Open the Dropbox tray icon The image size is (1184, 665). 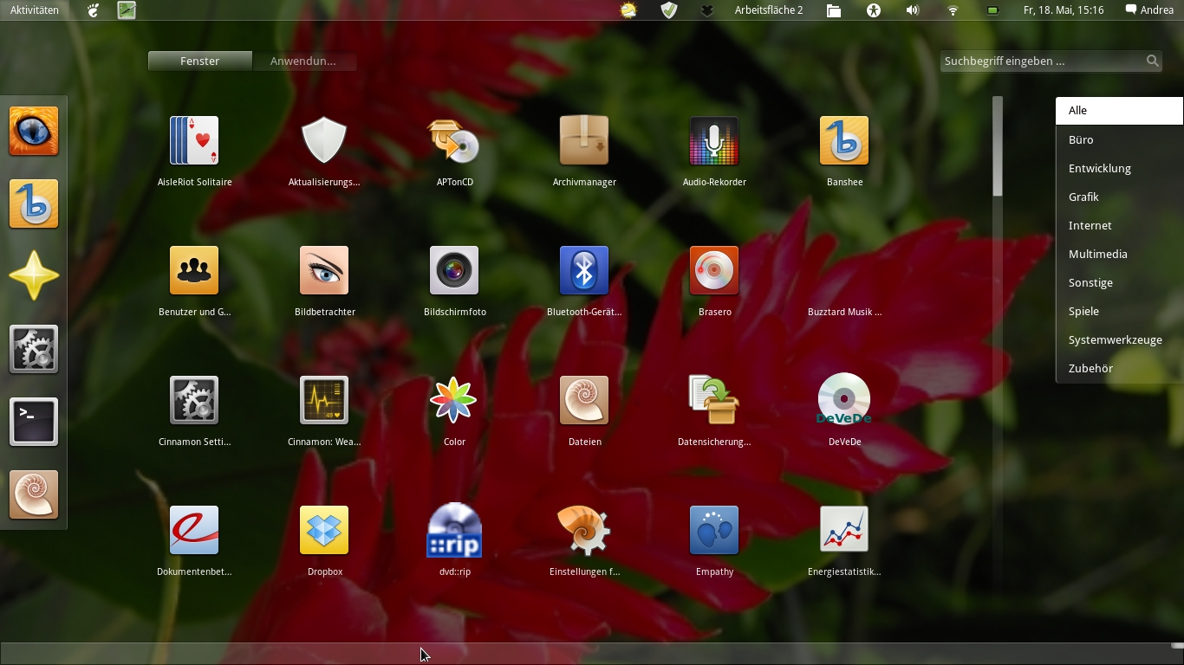707,10
